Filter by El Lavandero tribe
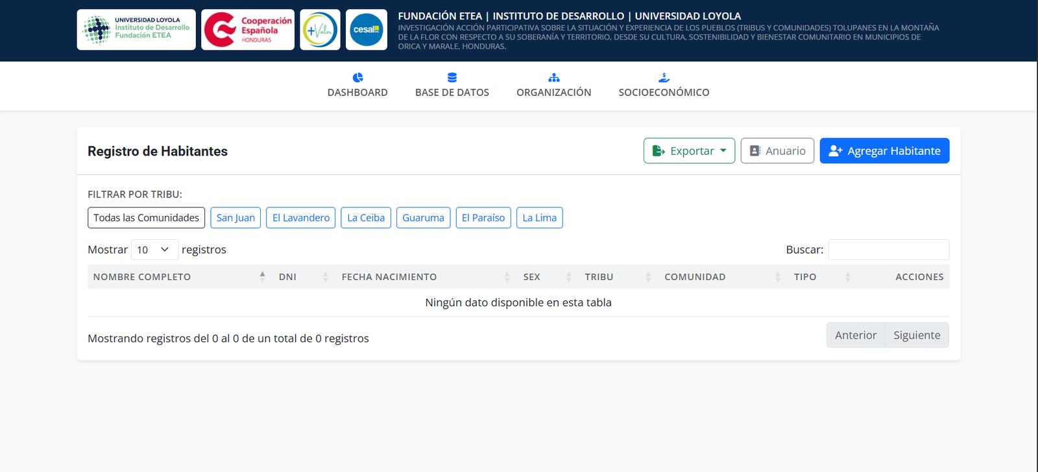The height and width of the screenshot is (472, 1038). 301,218
